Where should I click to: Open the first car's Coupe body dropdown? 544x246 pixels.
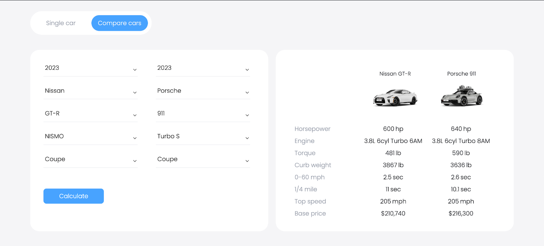point(90,159)
